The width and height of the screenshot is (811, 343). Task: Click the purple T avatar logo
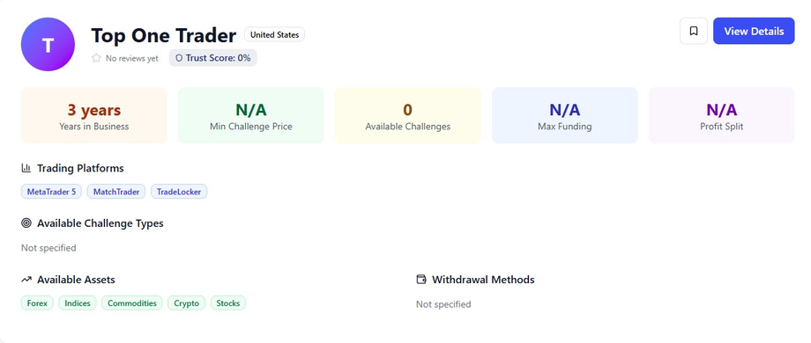point(48,44)
